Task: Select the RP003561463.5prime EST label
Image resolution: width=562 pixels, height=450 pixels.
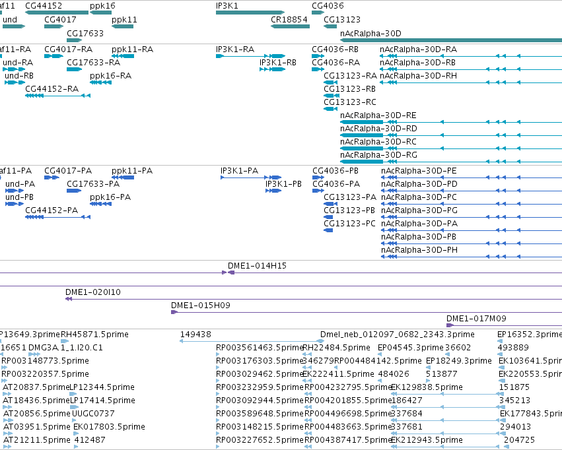Action: click(x=260, y=348)
